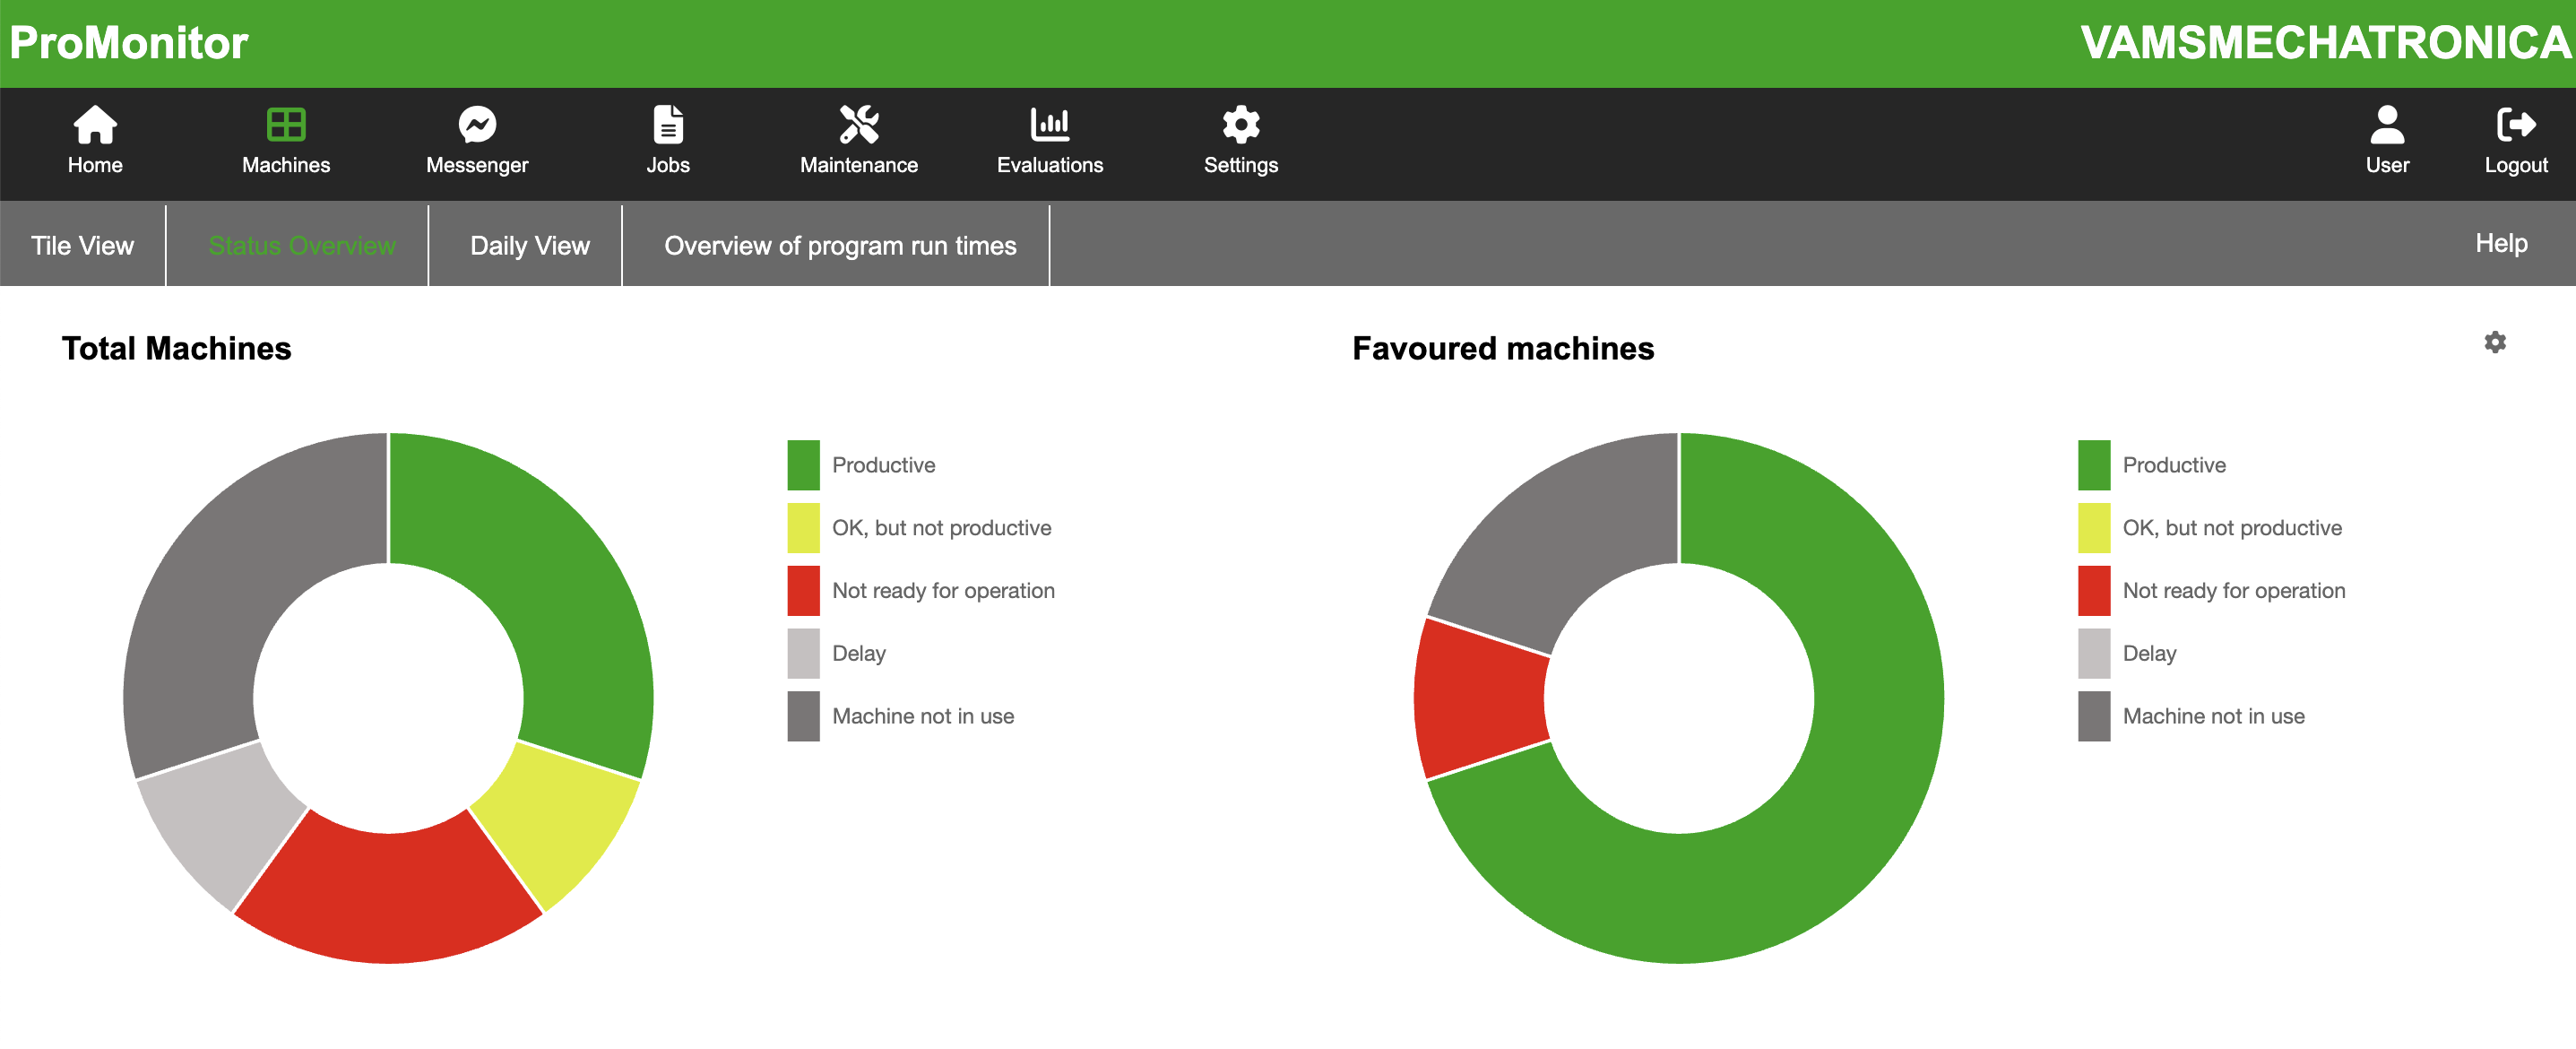2576x1049 pixels.
Task: Toggle Delay legend swatch in Total Machines
Action: coord(803,653)
